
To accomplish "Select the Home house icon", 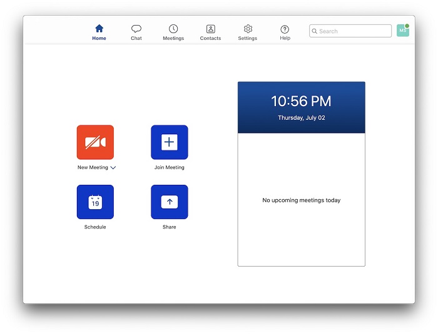I will coord(99,28).
